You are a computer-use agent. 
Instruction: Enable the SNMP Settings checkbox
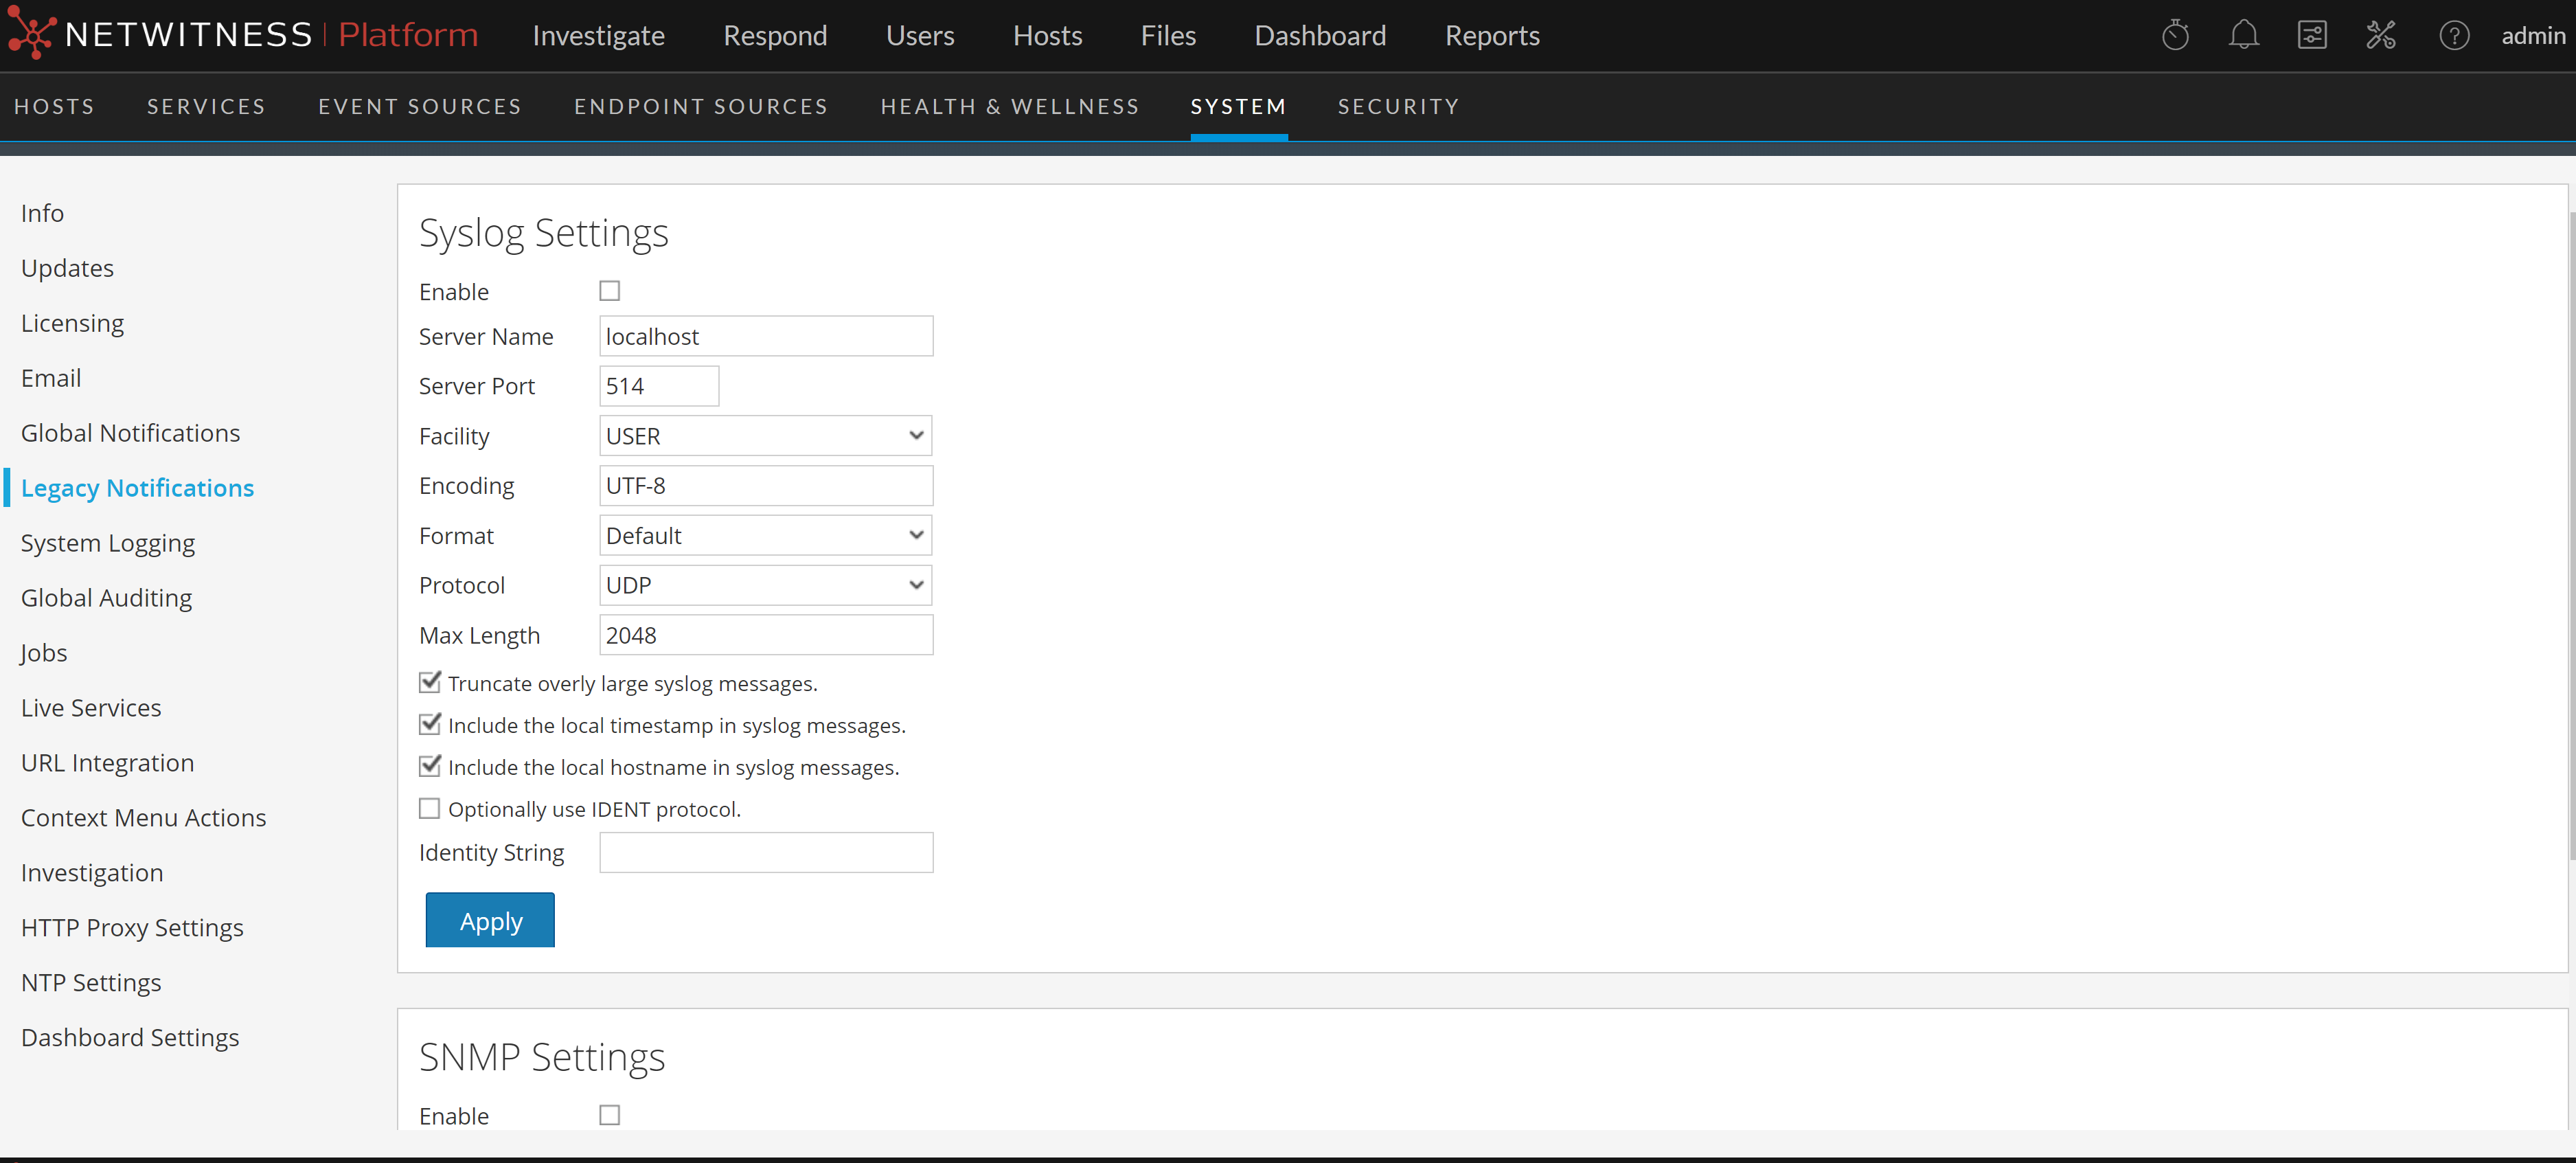coord(609,1115)
